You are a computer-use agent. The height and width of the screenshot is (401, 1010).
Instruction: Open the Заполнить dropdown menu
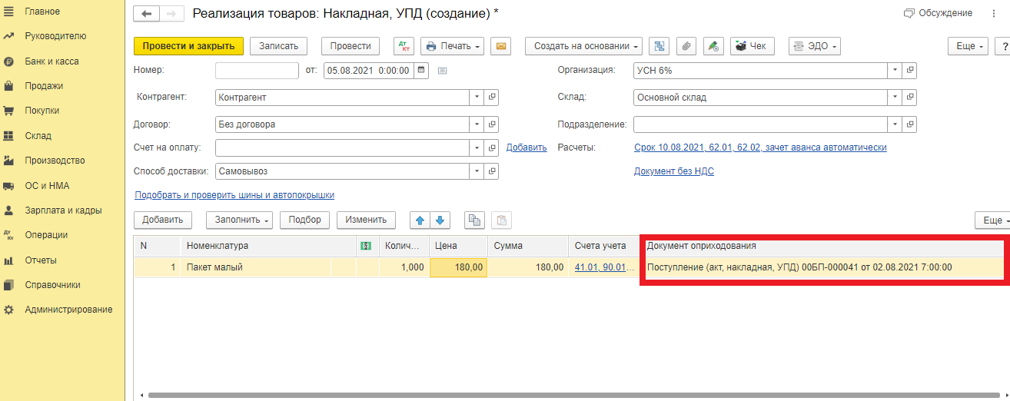point(240,220)
